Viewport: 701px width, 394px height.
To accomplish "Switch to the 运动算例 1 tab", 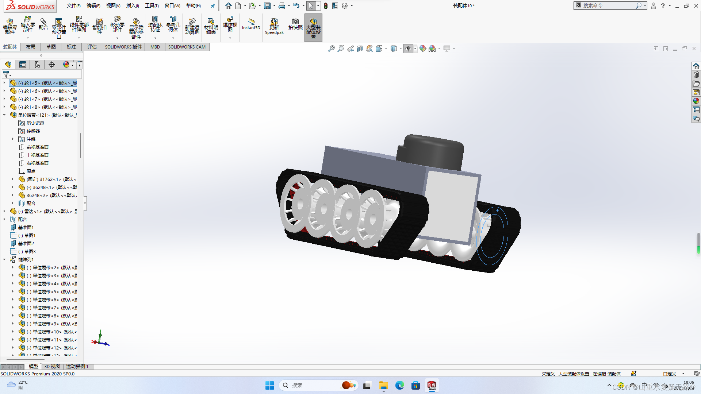I will 77,366.
